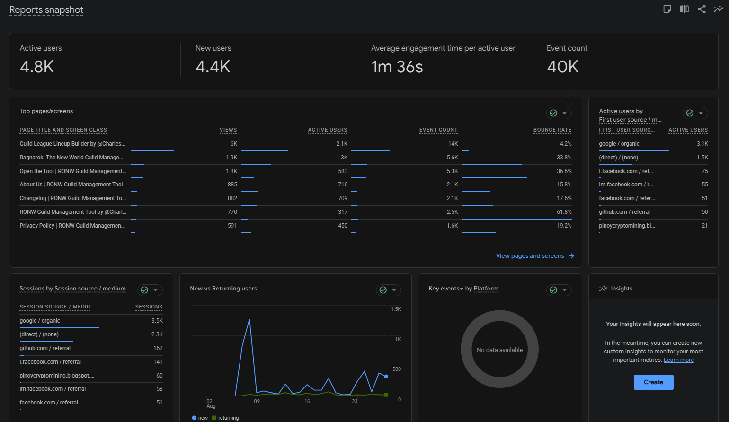Viewport: 729px width, 422px height.
Task: Select the Event count metric label in summary
Action: coord(567,48)
